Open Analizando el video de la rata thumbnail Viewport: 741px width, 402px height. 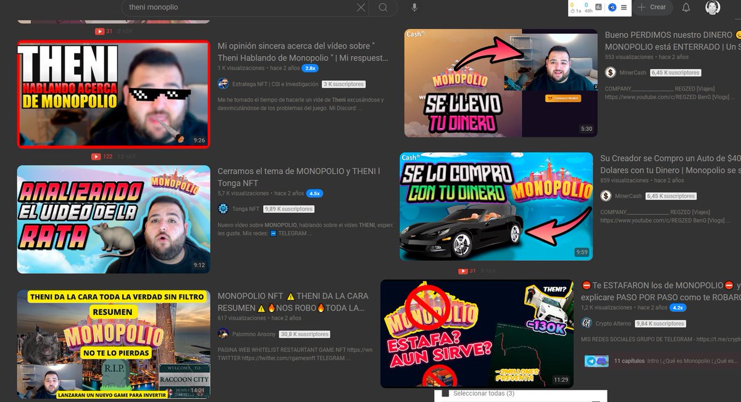coord(114,219)
